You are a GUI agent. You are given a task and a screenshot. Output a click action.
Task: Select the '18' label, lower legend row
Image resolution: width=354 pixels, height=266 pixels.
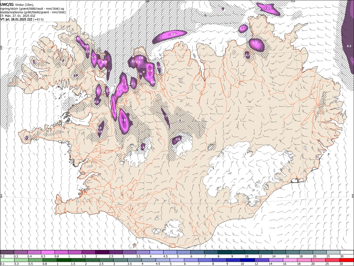point(299,264)
